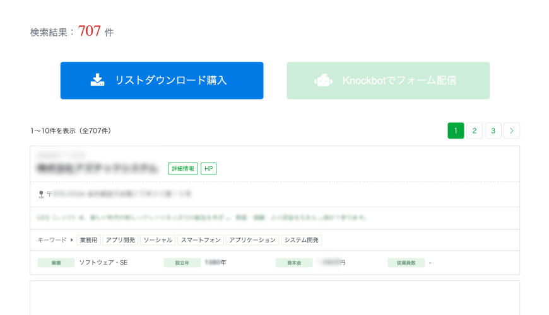Click the システム開発 keyword tag
This screenshot has width=549, height=315.
[x=302, y=240]
